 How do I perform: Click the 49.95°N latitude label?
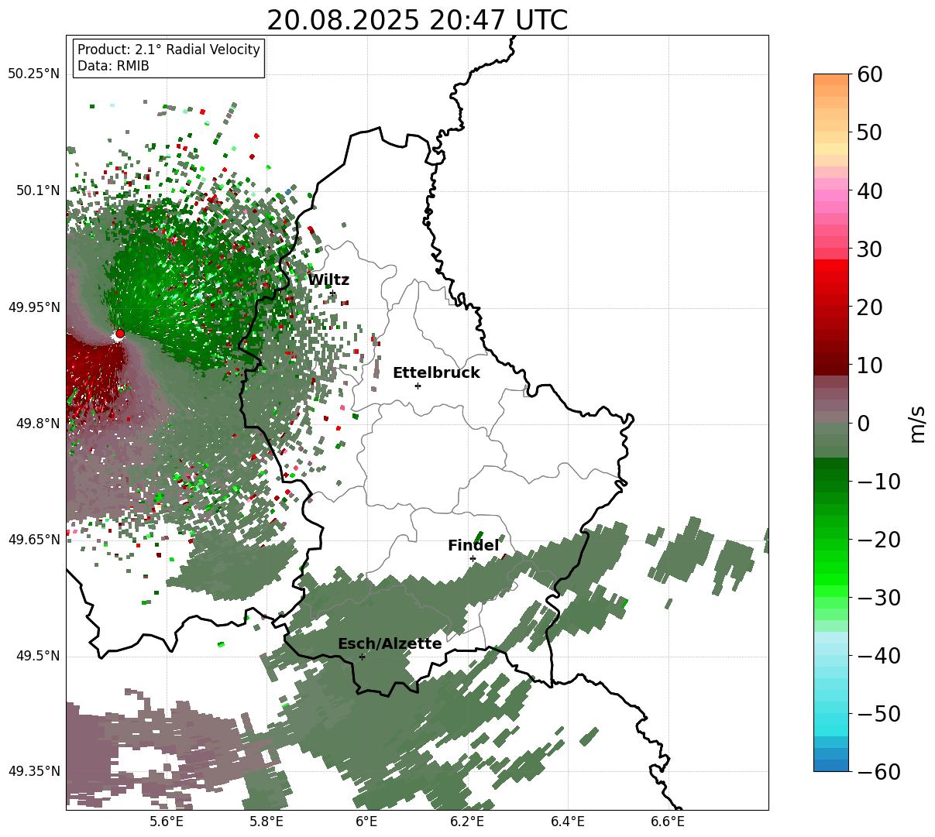[x=33, y=307]
